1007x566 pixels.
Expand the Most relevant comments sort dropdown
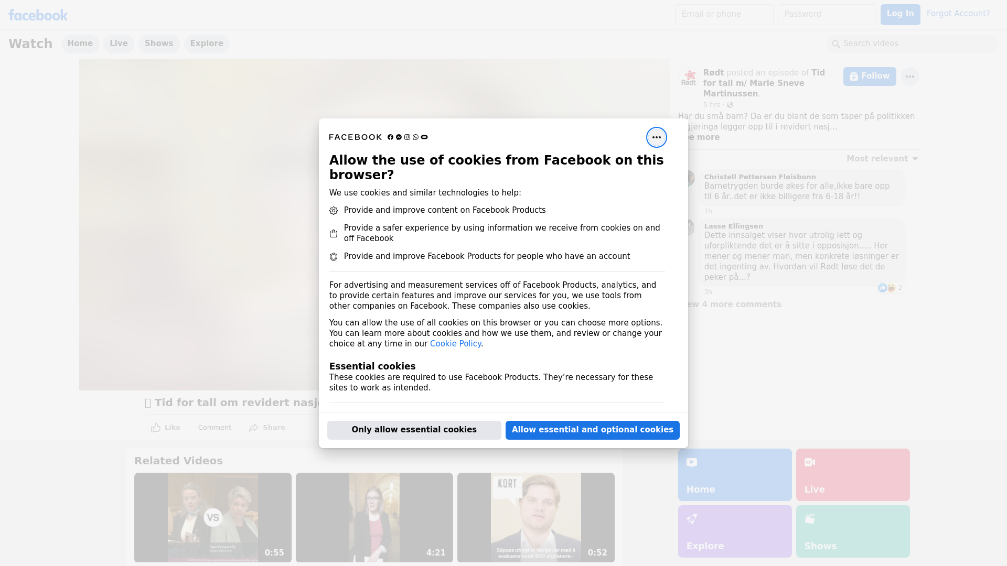[x=882, y=159]
